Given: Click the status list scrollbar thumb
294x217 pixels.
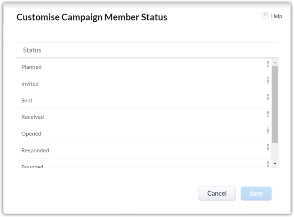Looking at the screenshot, I should point(275,104).
